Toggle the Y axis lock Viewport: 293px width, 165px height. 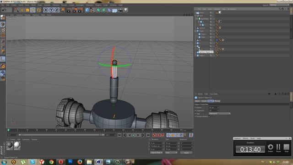click(51, 10)
